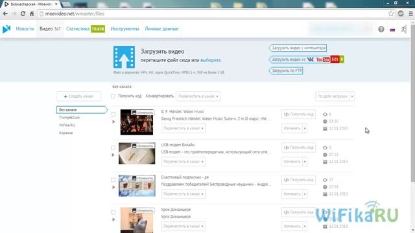
Task: Click Изменить on USB-модем thumbnail
Action: pos(143,146)
